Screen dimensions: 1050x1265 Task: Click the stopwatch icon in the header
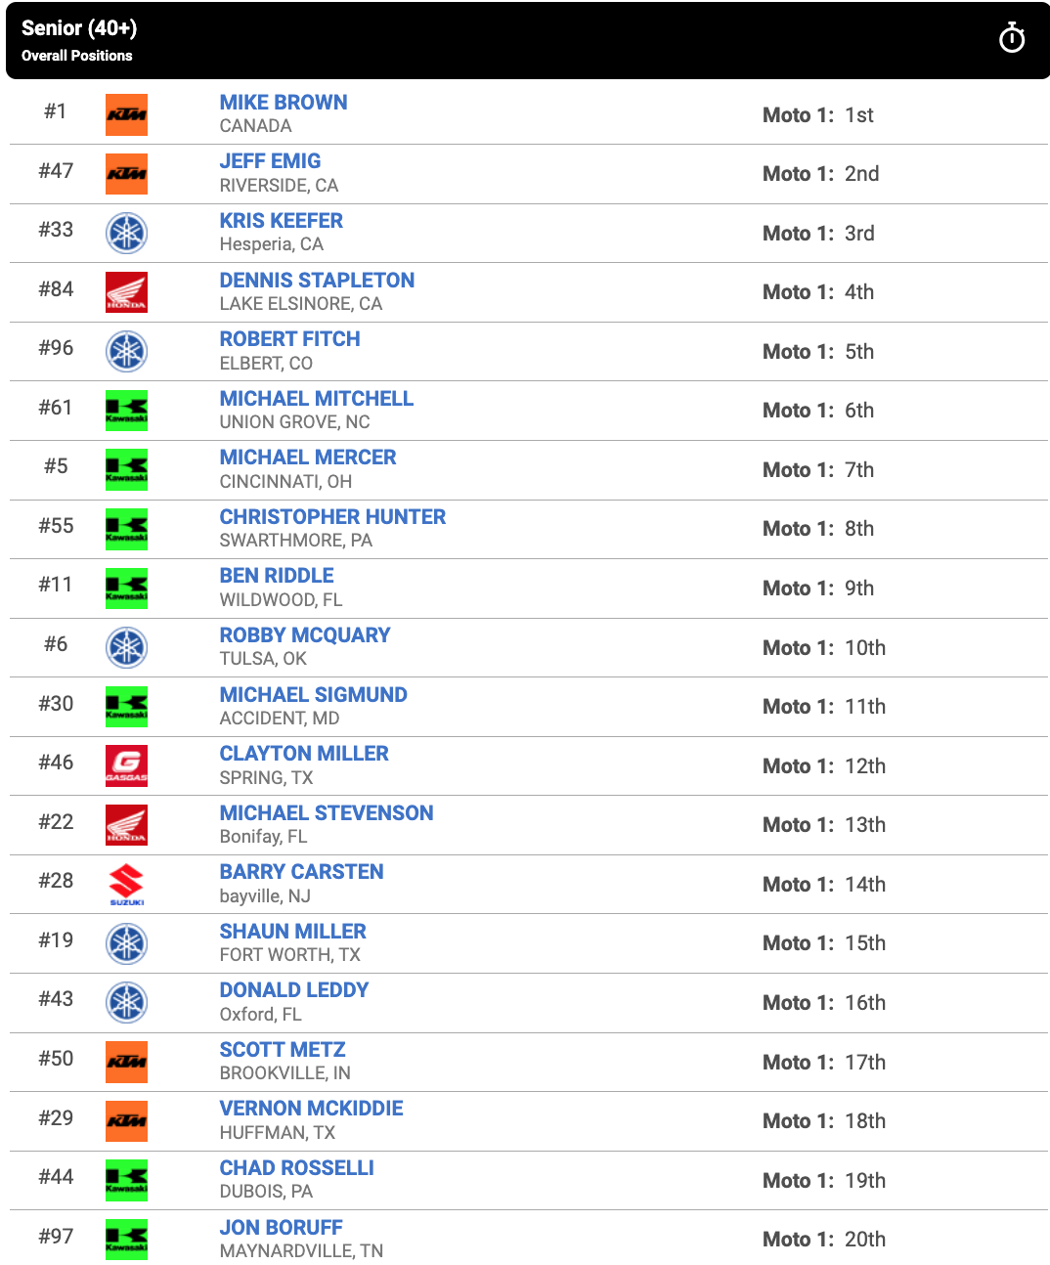pyautogui.click(x=1013, y=38)
